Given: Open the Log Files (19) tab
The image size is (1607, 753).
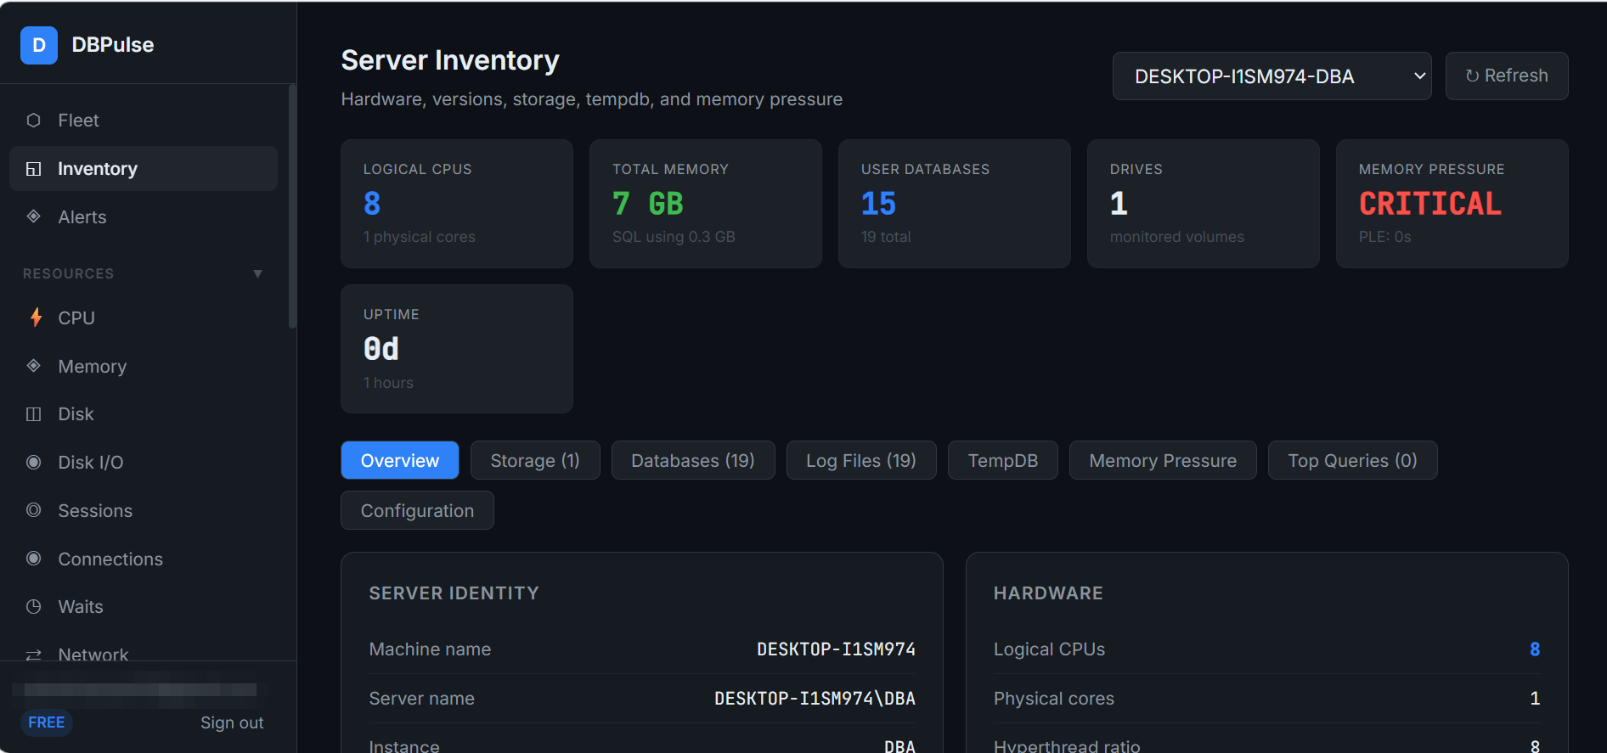Looking at the screenshot, I should click(861, 460).
